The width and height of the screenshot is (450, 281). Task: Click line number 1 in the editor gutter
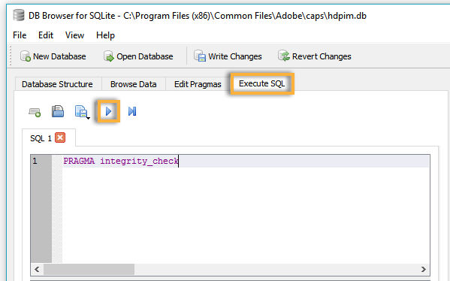tap(35, 161)
